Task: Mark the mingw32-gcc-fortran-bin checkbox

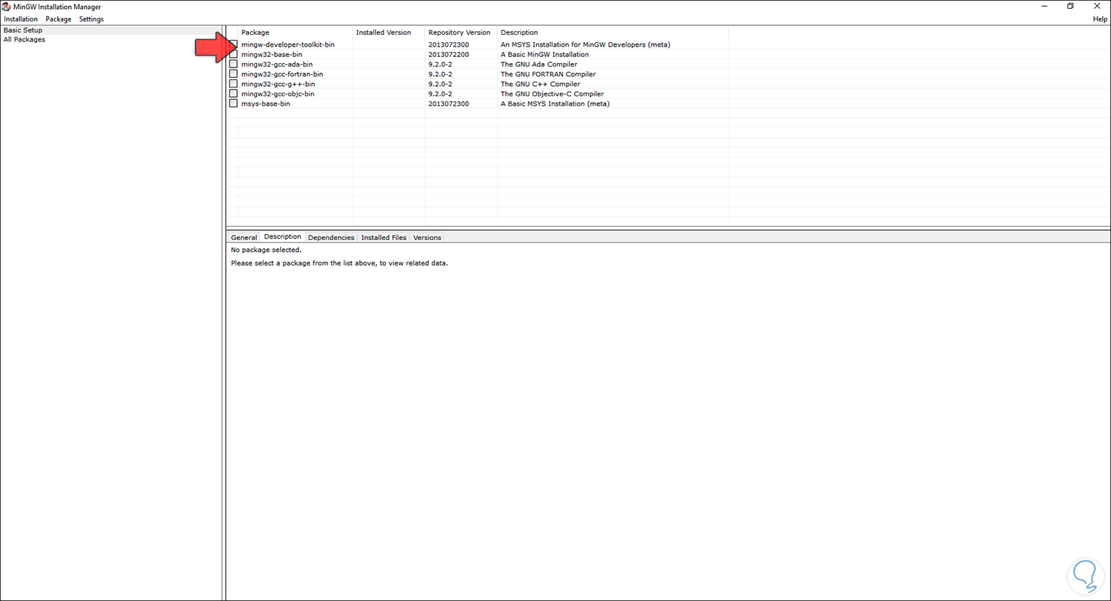Action: (233, 74)
